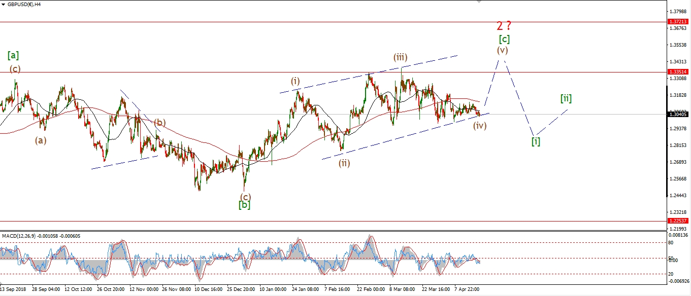This screenshot has width=691, height=296.
Task: Select the (c) label above green [b]
Action: pyautogui.click(x=245, y=197)
